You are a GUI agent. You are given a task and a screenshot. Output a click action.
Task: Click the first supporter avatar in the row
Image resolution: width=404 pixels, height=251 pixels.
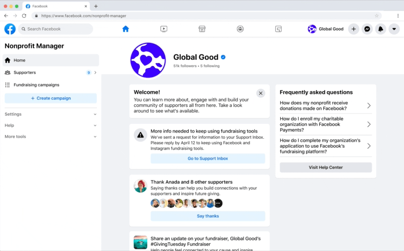[155, 203]
